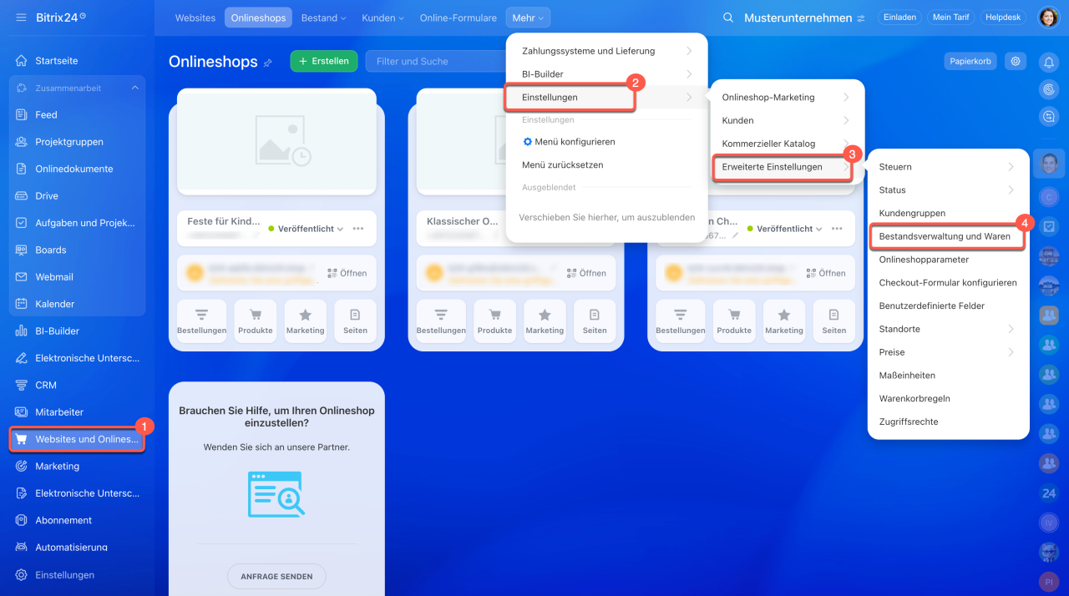
Task: Click the Mein Tarif button
Action: click(x=950, y=18)
